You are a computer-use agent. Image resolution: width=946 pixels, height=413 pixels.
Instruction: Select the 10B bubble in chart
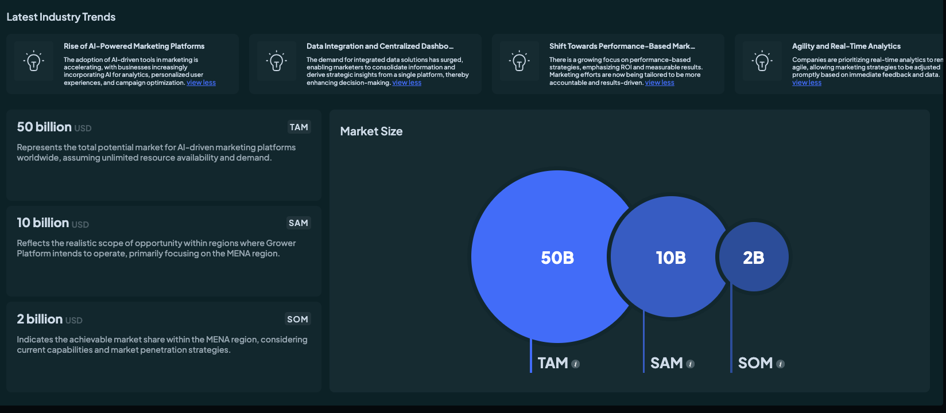click(x=671, y=257)
